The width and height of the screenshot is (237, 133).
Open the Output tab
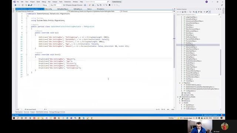point(33,112)
